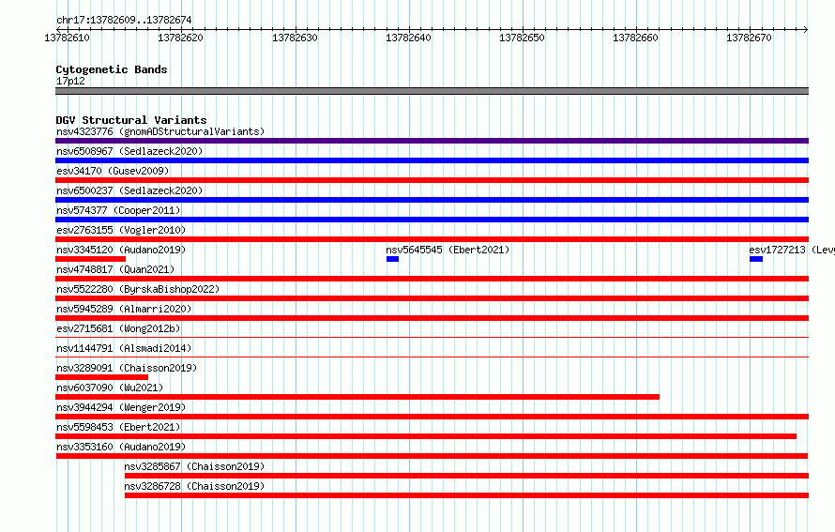
Task: Click the red nsv3285867 variant bar
Action: click(x=466, y=476)
